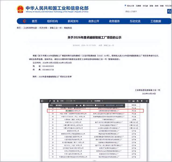Viewport: 172px width, 162px height.
Task: Open the 工信数据 navigation tab
Action: tap(156, 21)
